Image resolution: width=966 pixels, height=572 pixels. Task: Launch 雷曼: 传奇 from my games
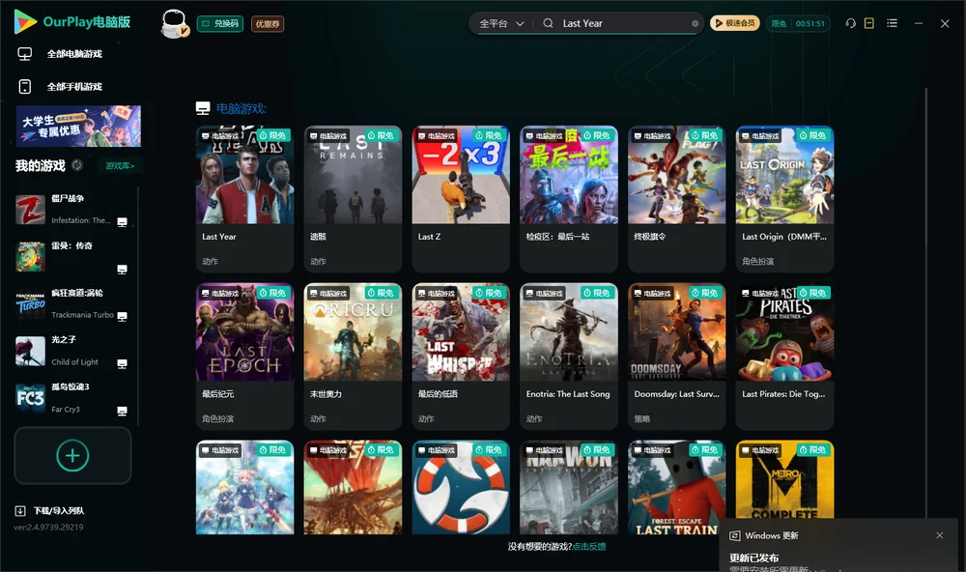click(x=71, y=256)
